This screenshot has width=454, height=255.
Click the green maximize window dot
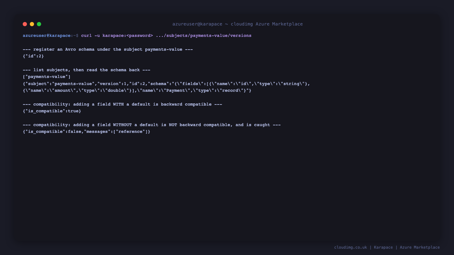[39, 24]
